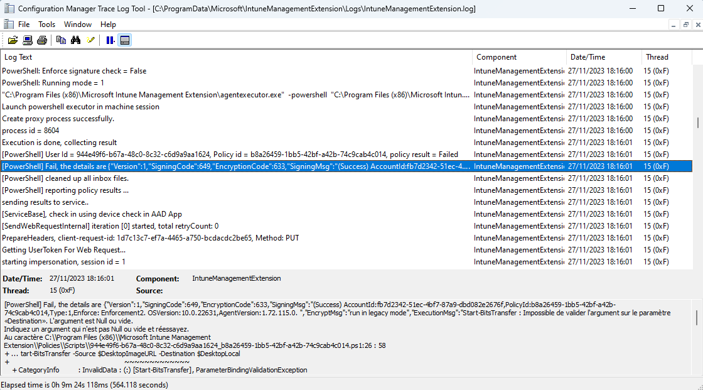This screenshot has width=703, height=390.
Task: Open the Tools menu
Action: [x=46, y=24]
